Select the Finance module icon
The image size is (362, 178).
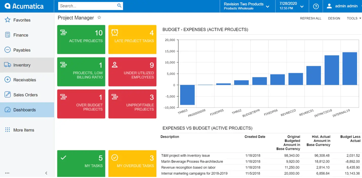7,35
